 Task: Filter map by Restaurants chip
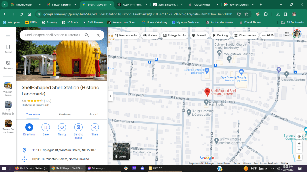tap(125, 35)
